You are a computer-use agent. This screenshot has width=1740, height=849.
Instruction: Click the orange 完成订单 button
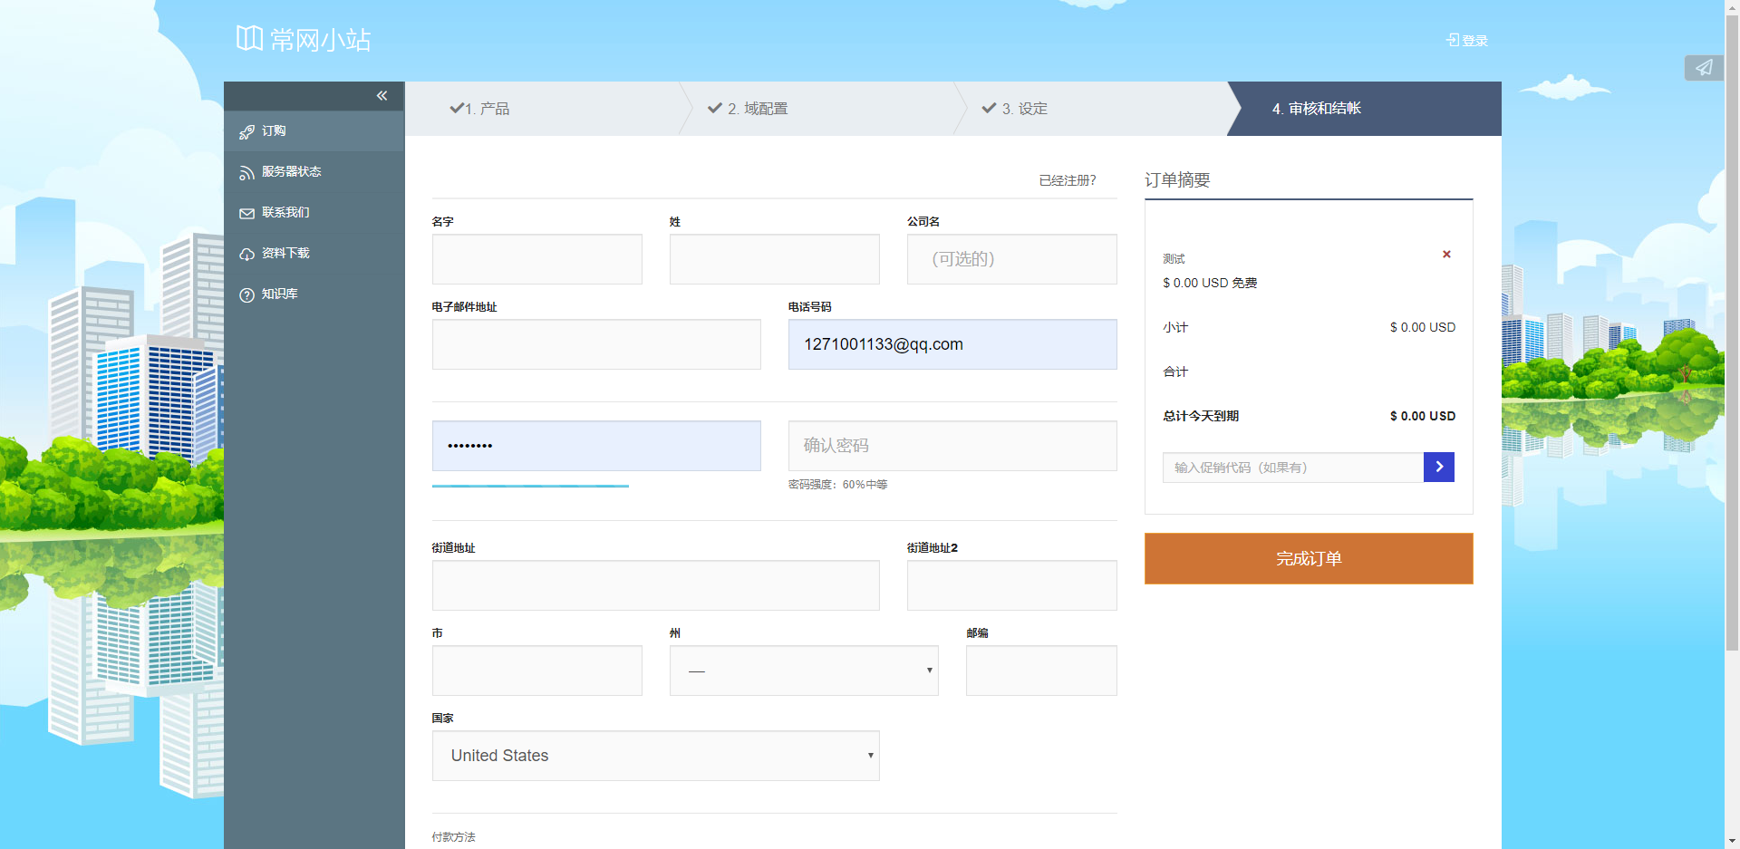(x=1308, y=558)
